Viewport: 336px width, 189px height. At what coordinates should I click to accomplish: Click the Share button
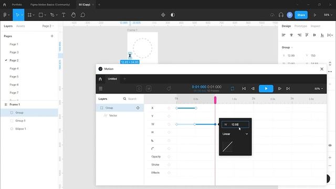point(301,15)
